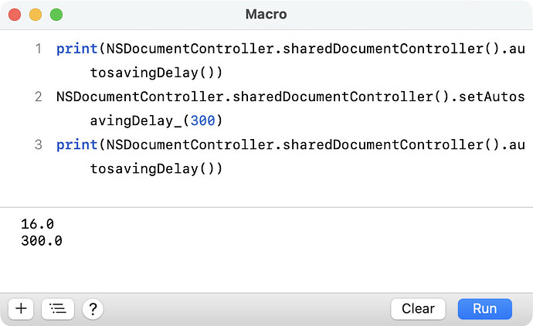Click the plus icon to add a macro

[21, 309]
